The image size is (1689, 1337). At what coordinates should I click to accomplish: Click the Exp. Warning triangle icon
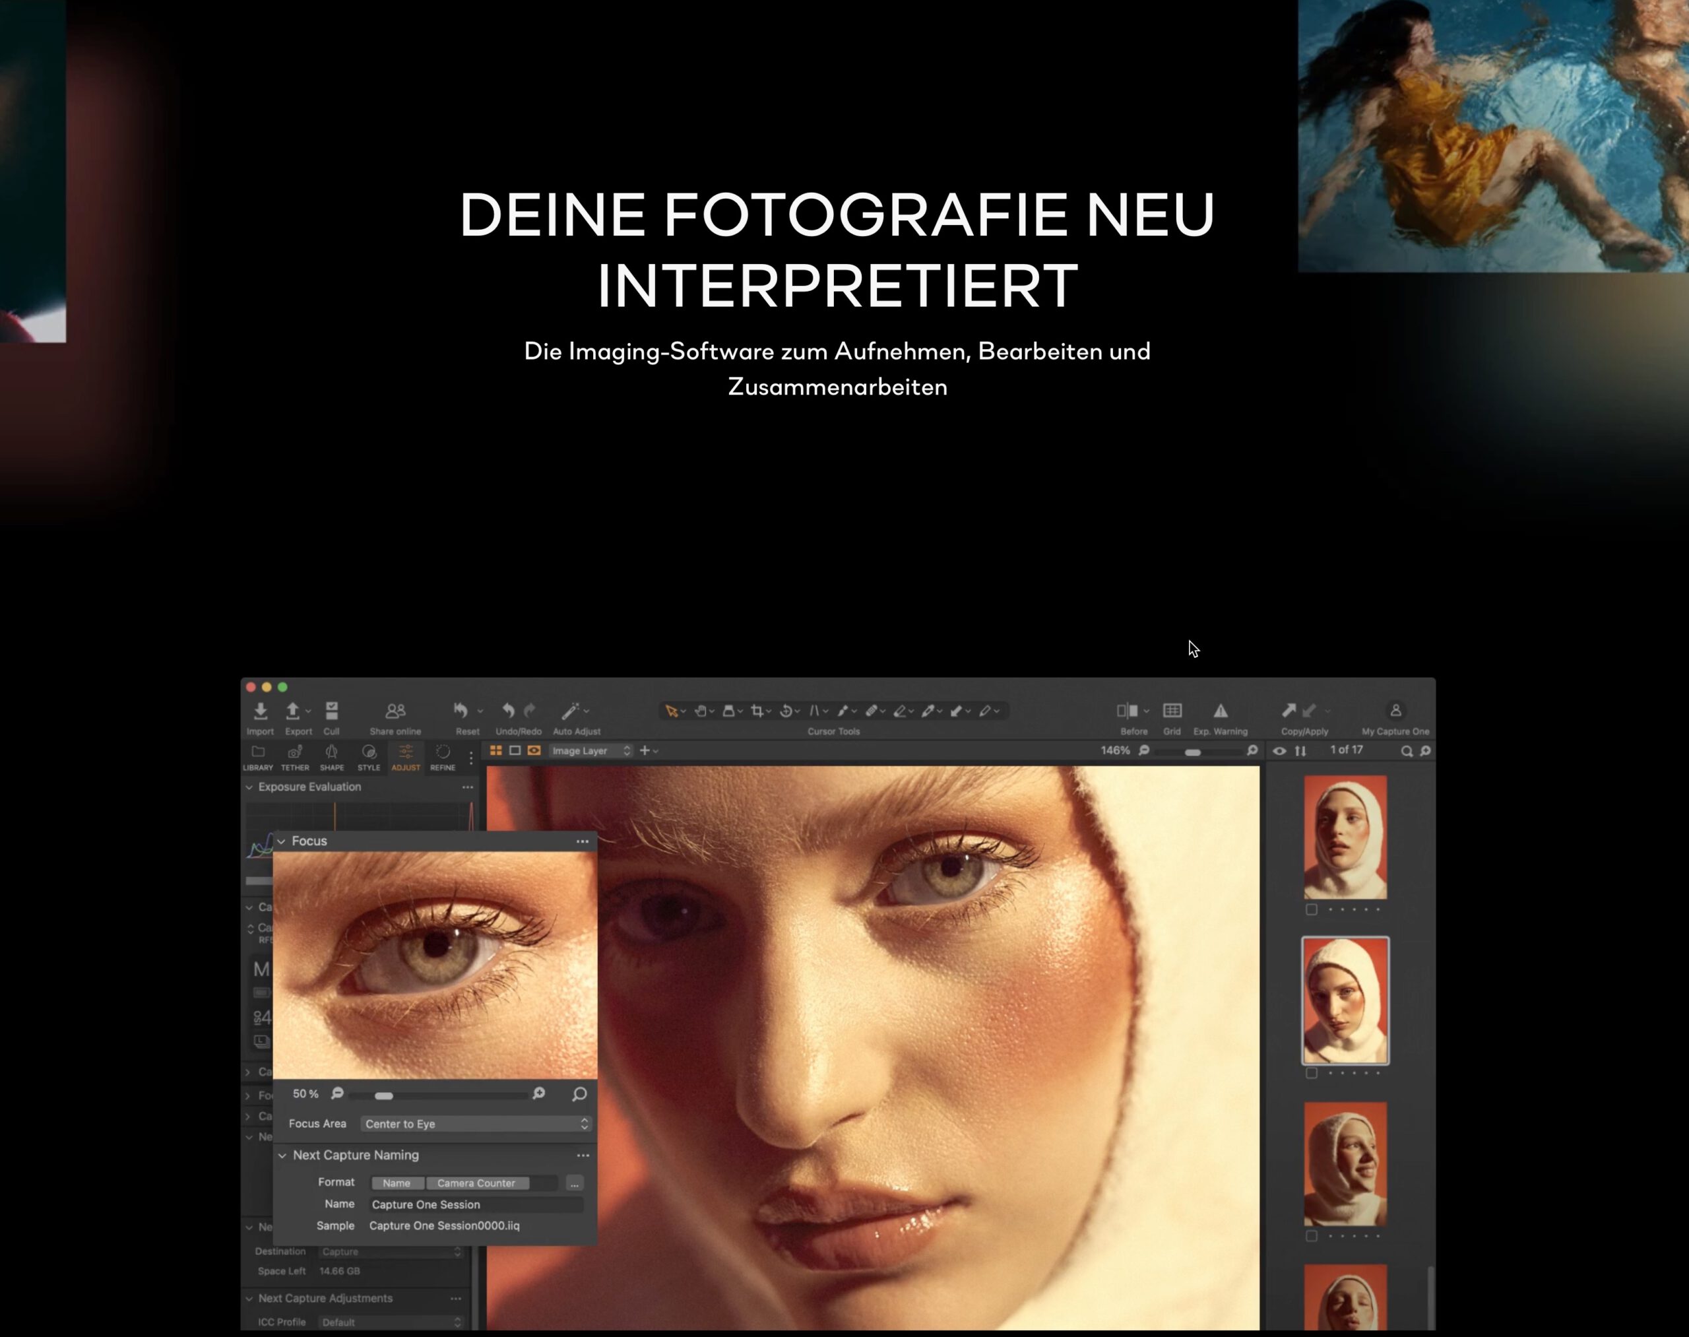click(1220, 711)
